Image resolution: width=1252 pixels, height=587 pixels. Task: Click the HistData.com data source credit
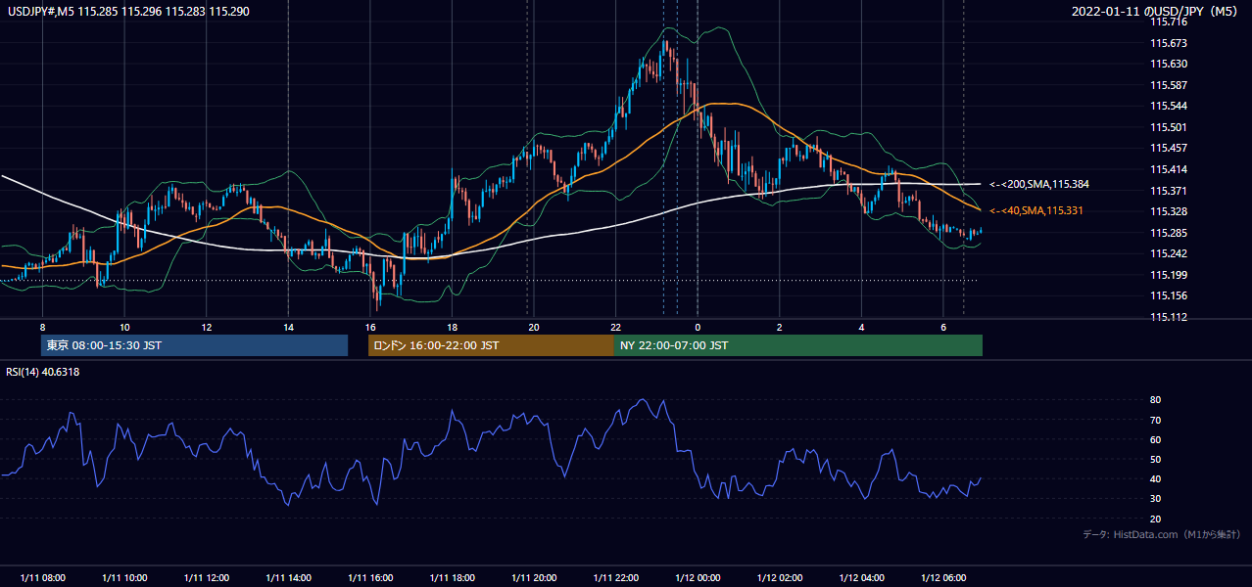coord(1161,534)
